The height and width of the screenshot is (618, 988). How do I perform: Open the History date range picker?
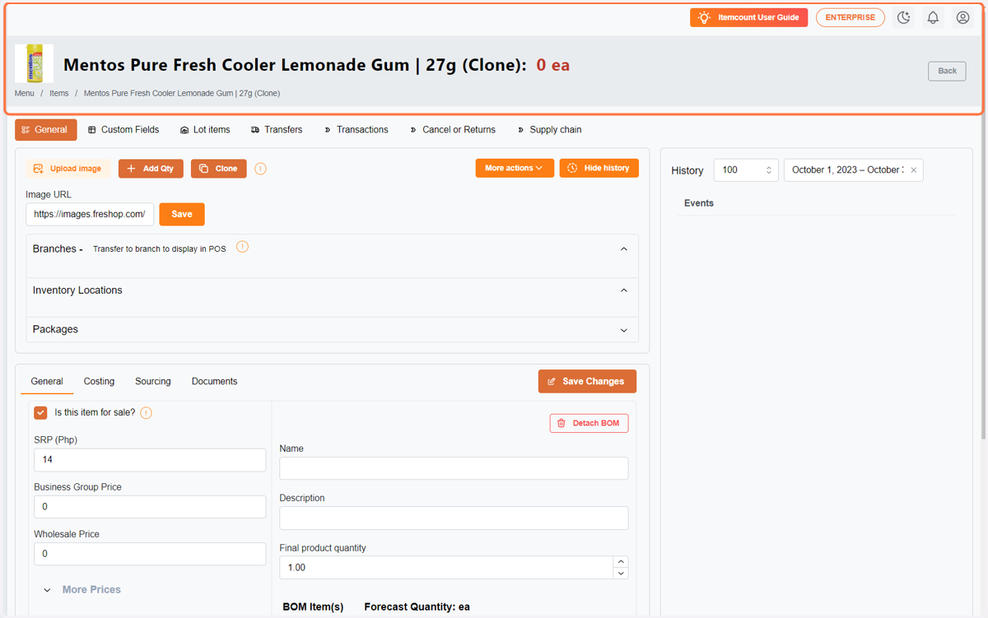click(x=846, y=170)
